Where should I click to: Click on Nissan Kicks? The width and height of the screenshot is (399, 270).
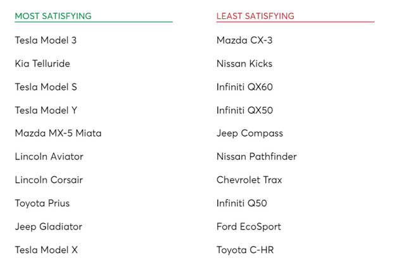pos(244,63)
